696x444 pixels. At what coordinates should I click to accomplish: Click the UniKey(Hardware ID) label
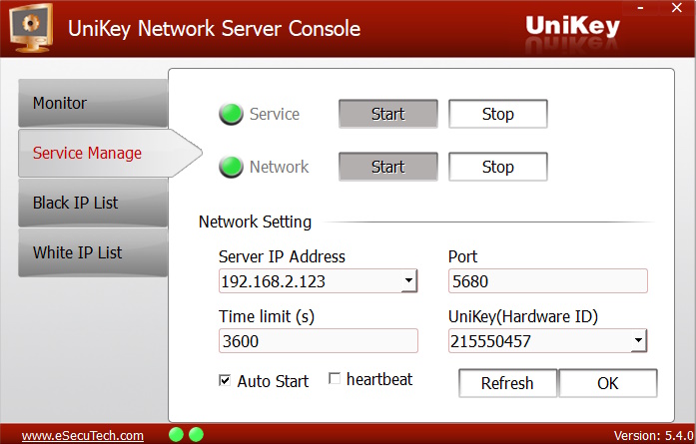[x=523, y=316]
